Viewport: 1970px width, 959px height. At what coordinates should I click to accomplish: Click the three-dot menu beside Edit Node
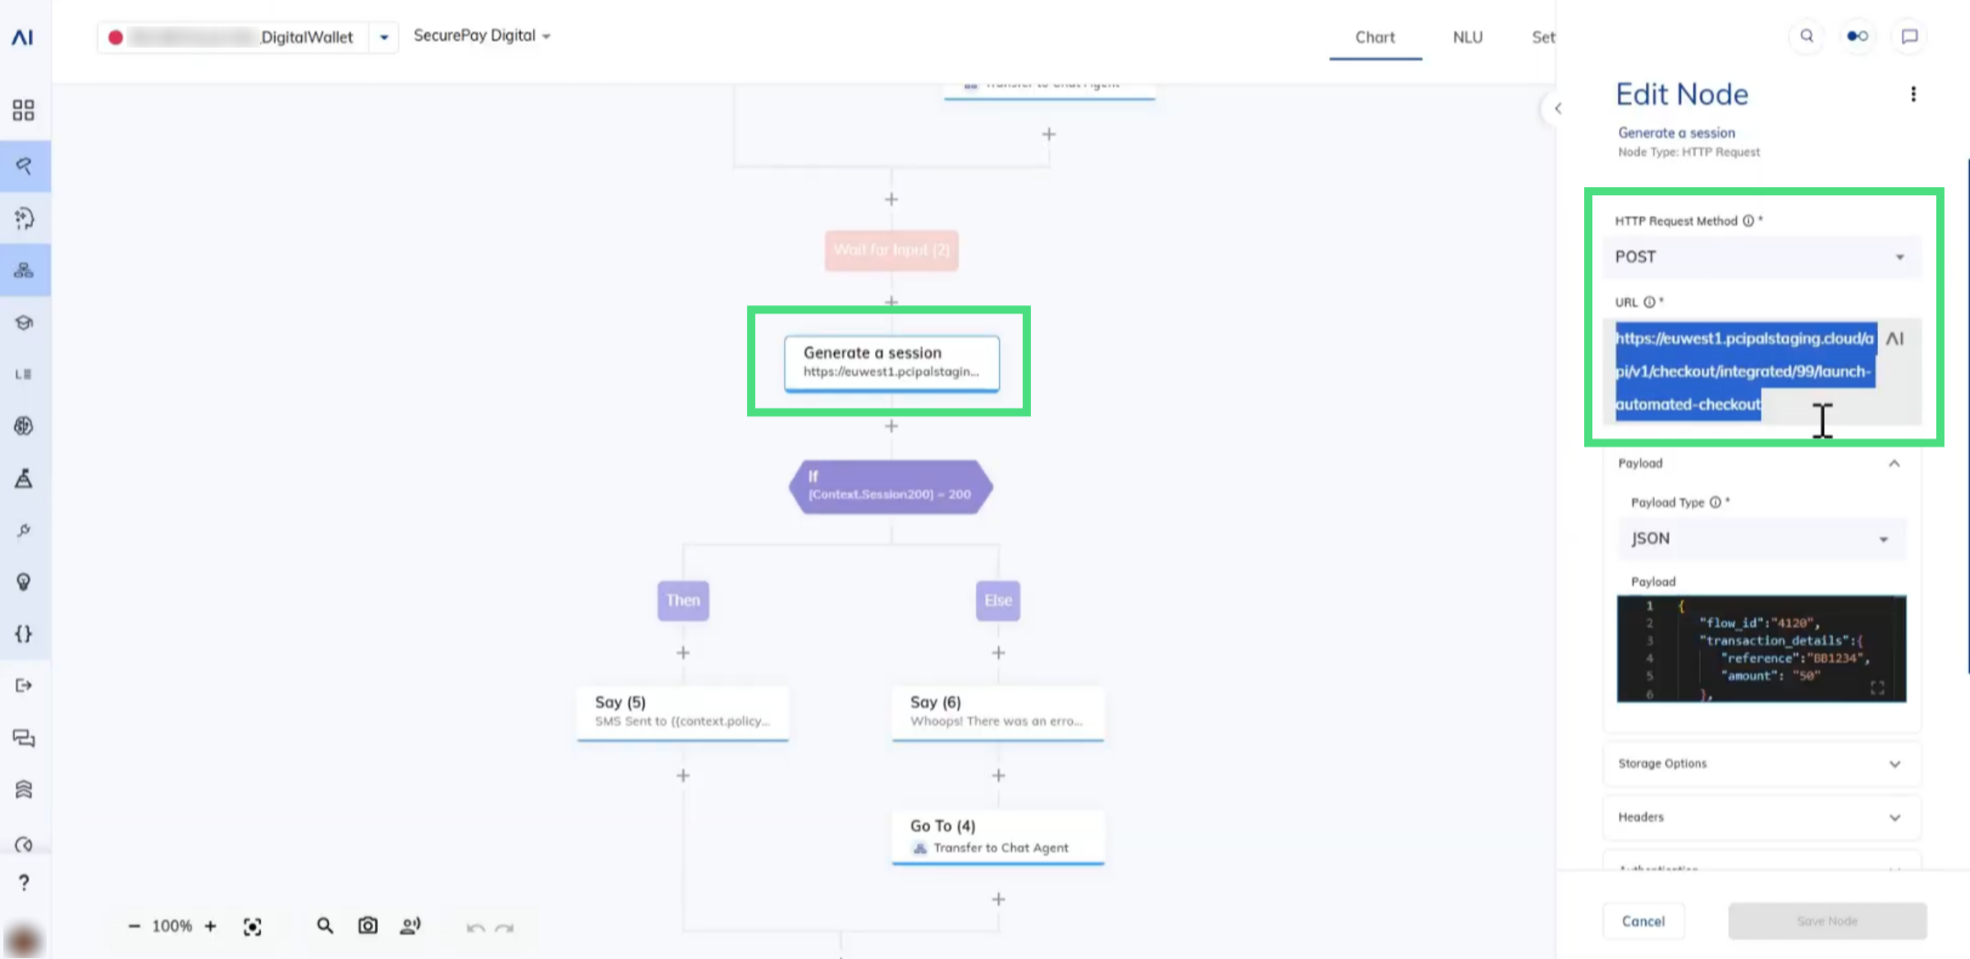point(1913,94)
